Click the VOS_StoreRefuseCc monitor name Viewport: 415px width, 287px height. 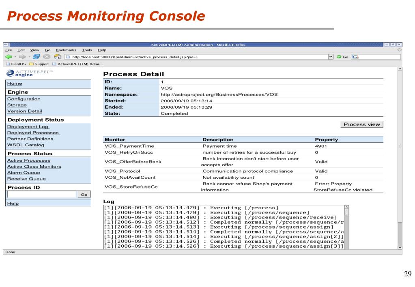point(131,187)
